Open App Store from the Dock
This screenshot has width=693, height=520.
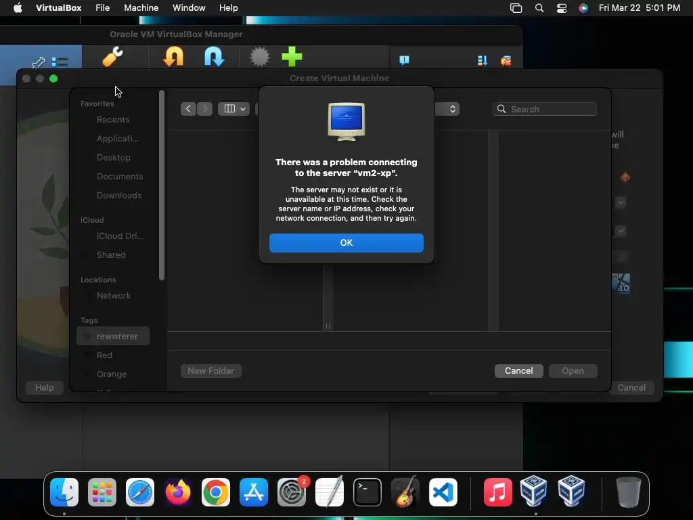[254, 492]
